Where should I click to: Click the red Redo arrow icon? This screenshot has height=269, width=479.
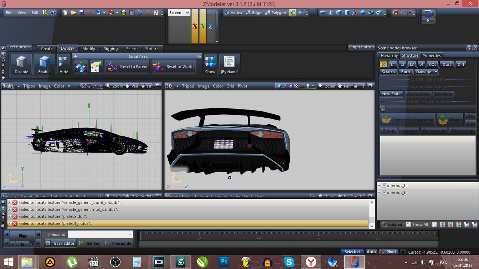coord(147,12)
